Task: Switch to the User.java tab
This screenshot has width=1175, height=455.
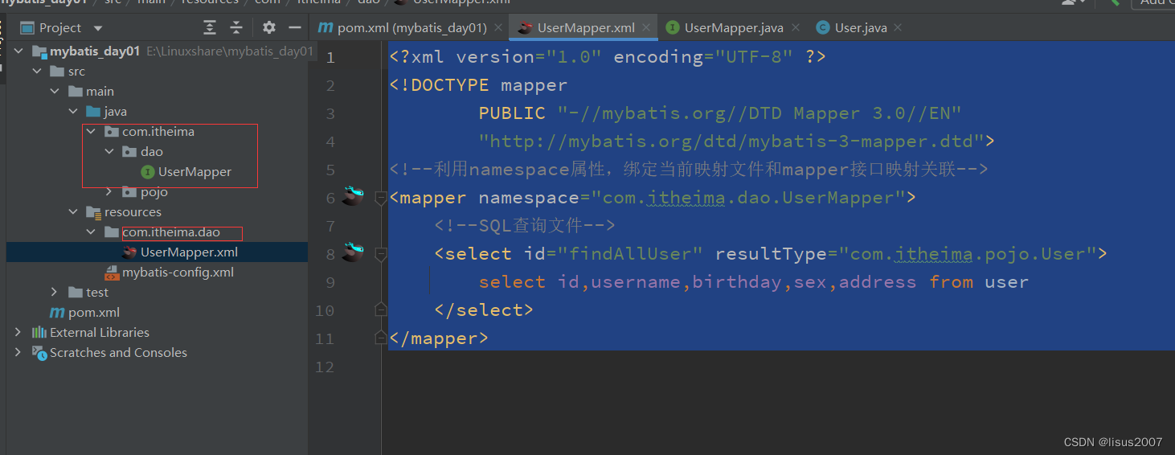Action: point(861,28)
